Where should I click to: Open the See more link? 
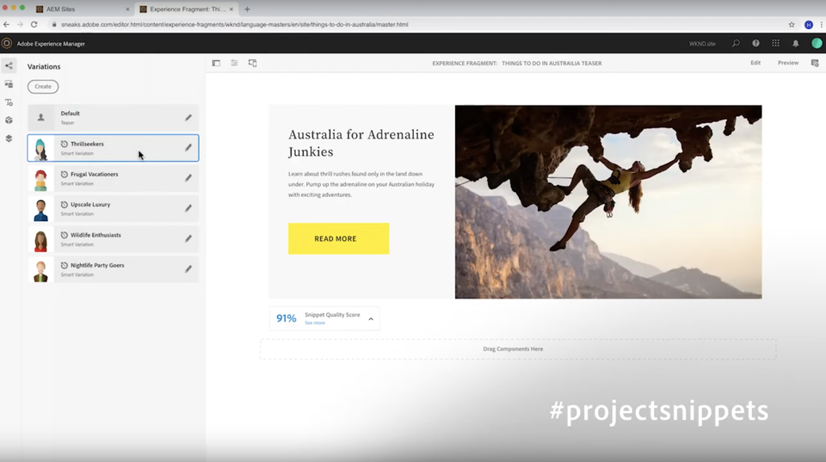[315, 323]
